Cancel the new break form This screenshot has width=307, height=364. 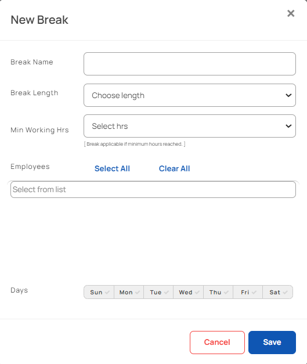(217, 343)
